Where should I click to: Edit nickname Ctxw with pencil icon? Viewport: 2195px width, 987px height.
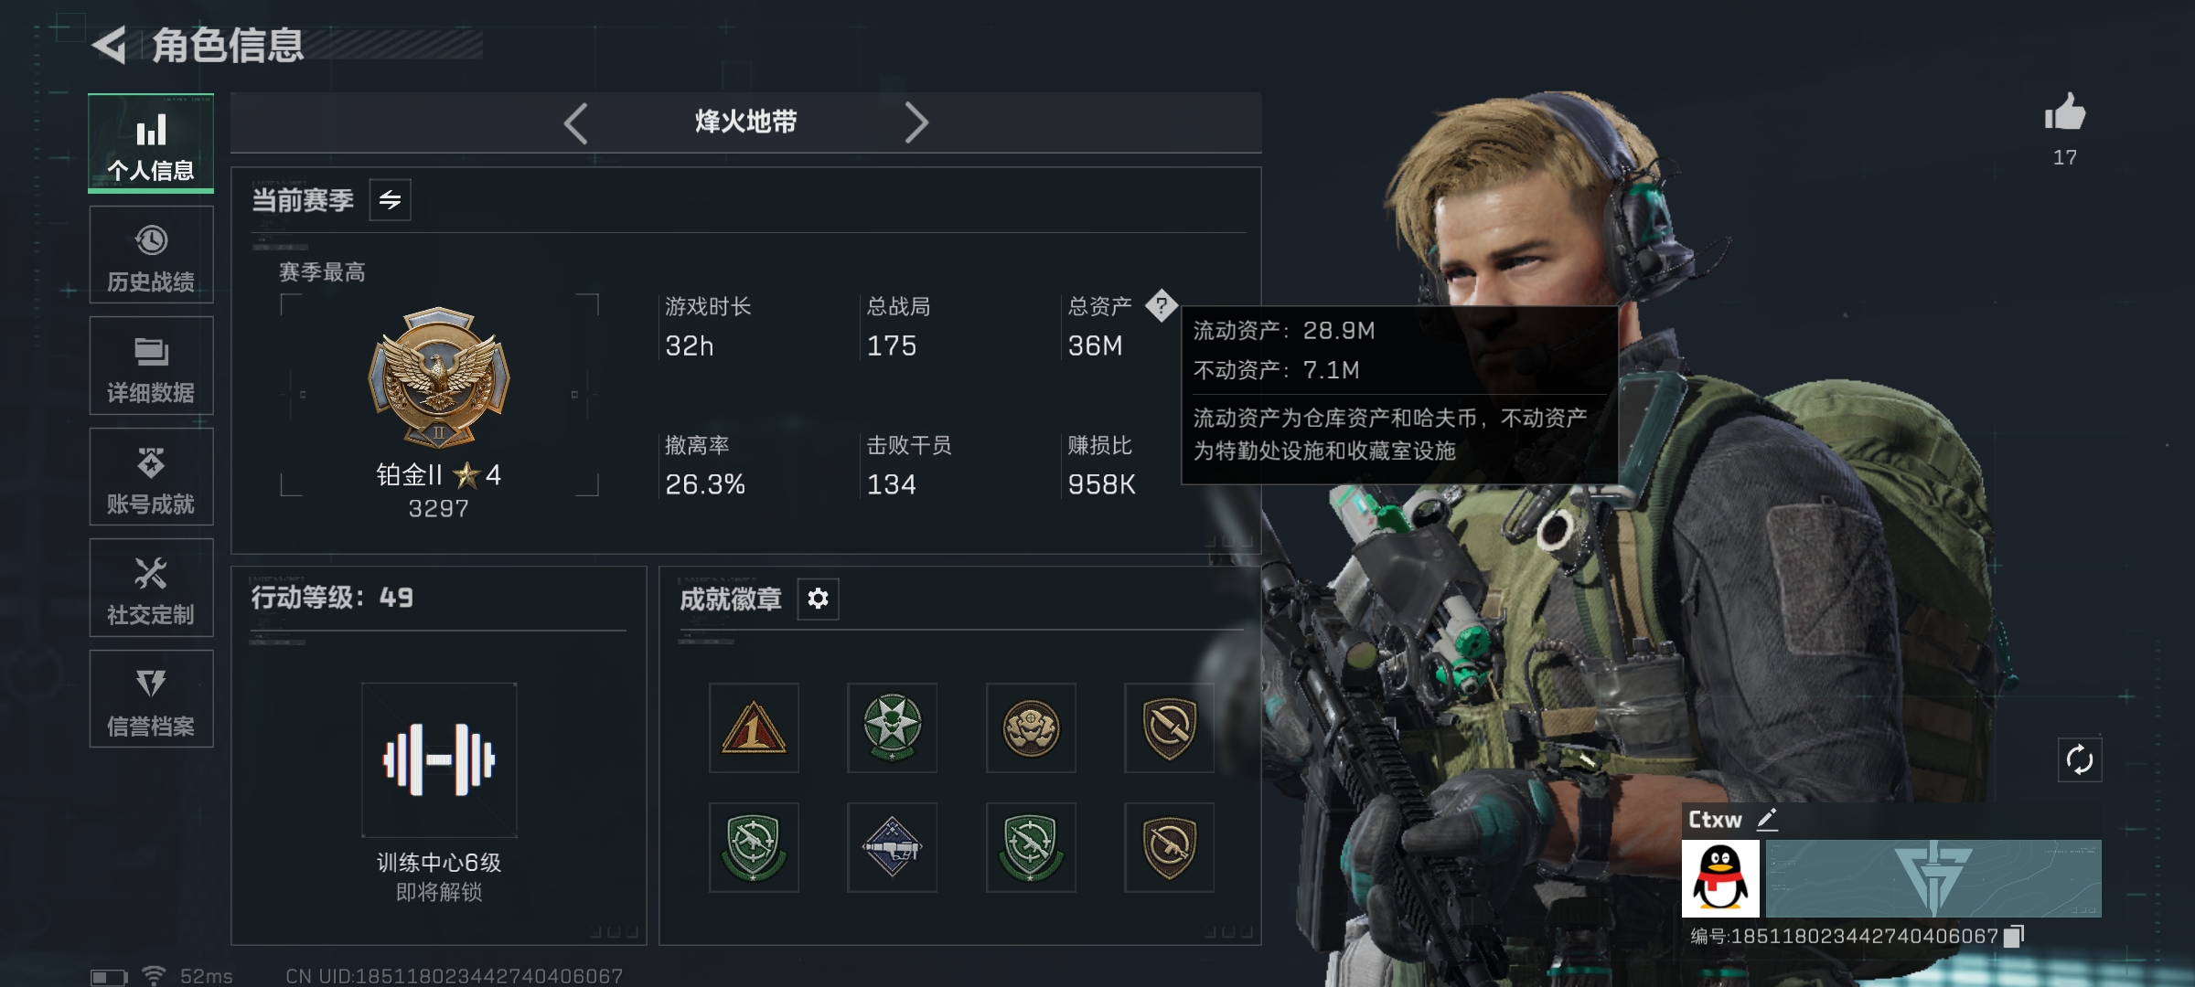[x=1767, y=819]
